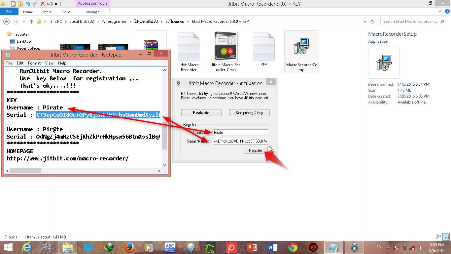Select the Jitbit Macro Recorder text file
The width and height of the screenshot is (451, 254).
pyautogui.click(x=189, y=52)
